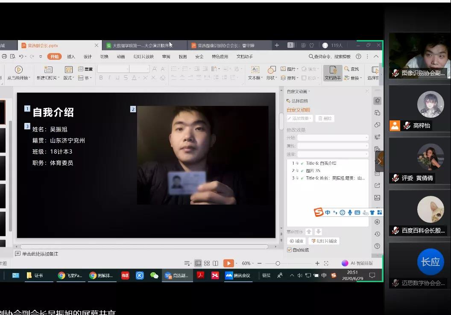Open Chrome 飞桨Pa... taskbar window
The height and width of the screenshot is (315, 451).
pyautogui.click(x=70, y=275)
